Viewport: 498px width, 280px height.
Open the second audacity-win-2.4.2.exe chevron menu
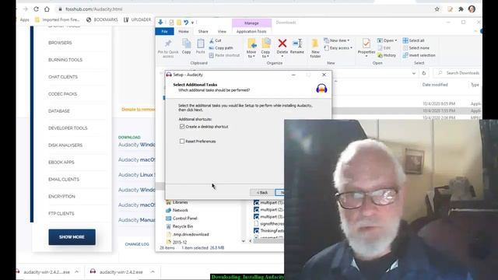(x=153, y=271)
